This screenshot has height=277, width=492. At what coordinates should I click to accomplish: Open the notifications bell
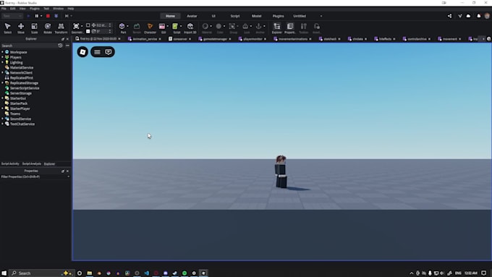click(x=478, y=16)
